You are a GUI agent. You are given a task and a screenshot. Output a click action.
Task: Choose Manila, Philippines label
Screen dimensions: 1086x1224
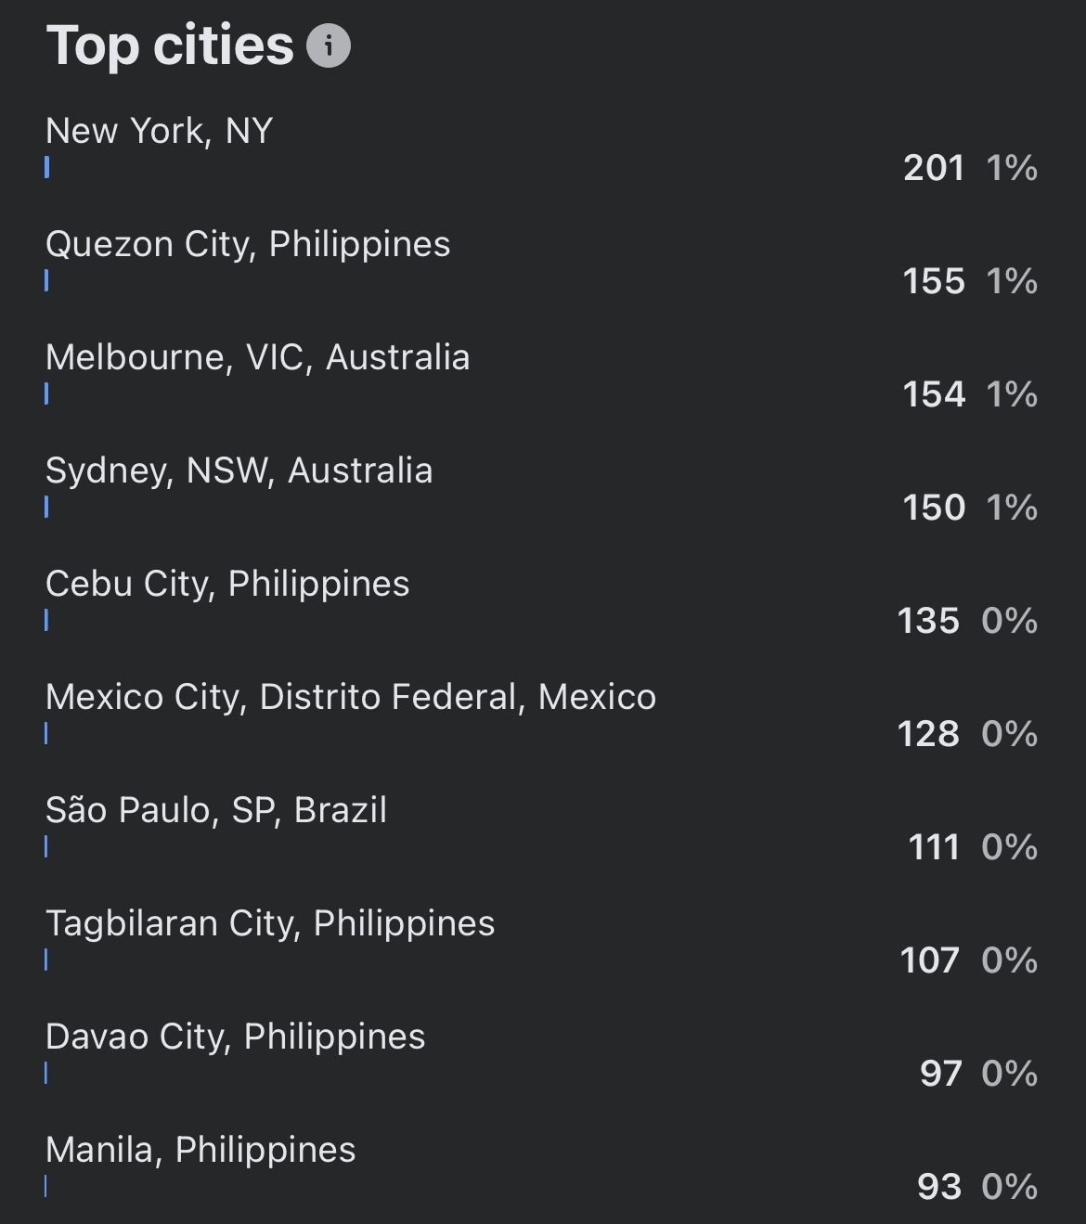coord(200,1150)
